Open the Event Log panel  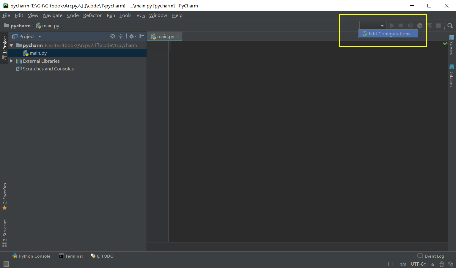click(430, 256)
